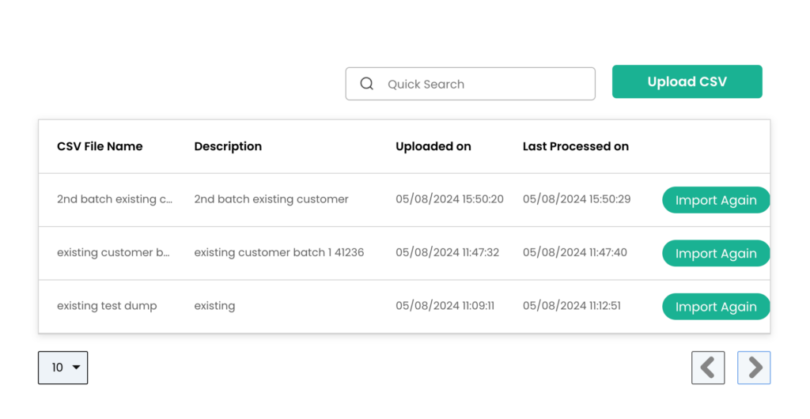Sort by CSV File Name column header
810x419 pixels.
tap(100, 146)
